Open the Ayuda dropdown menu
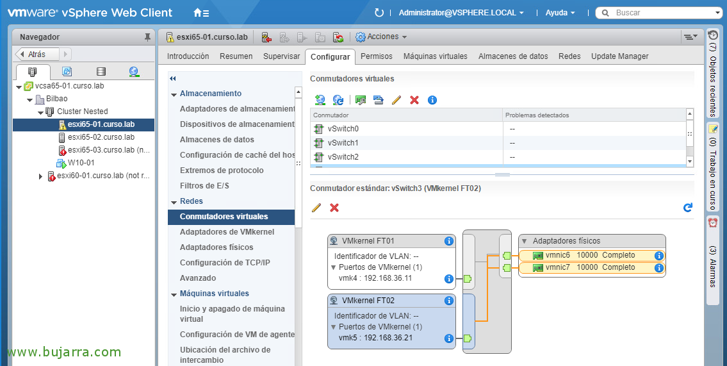The height and width of the screenshot is (366, 727). (560, 13)
